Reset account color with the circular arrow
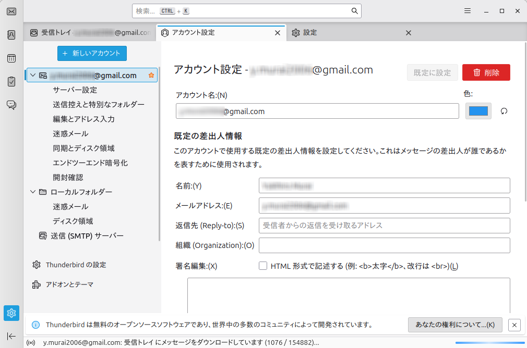Image resolution: width=527 pixels, height=348 pixels. [504, 111]
